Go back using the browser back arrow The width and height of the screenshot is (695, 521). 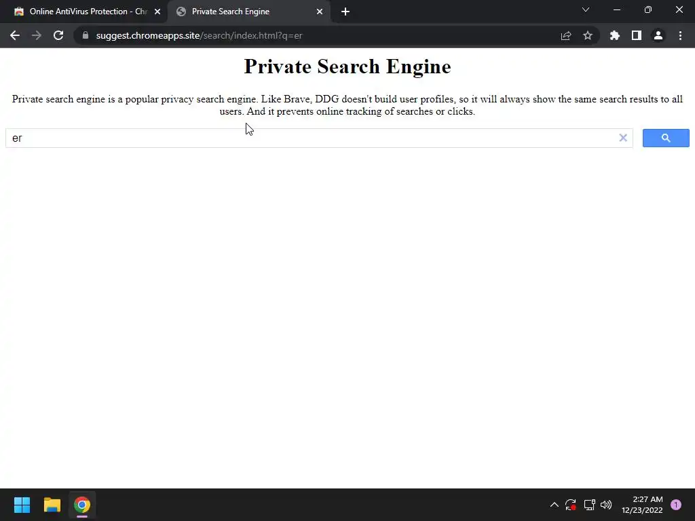15,35
